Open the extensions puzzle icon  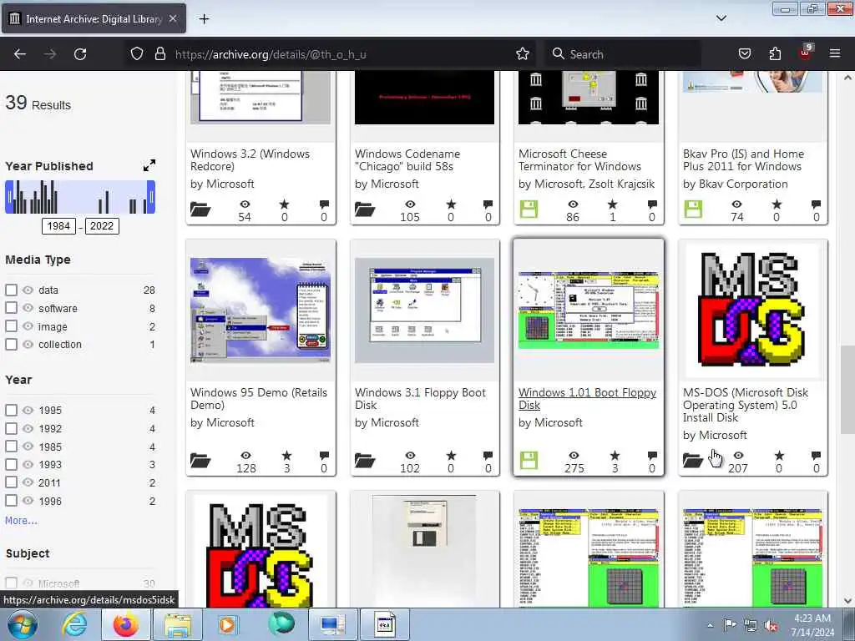[775, 54]
